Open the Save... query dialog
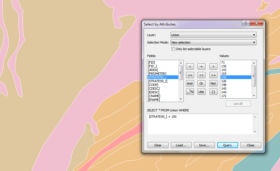This screenshot has height=171, width=280. 204,145
